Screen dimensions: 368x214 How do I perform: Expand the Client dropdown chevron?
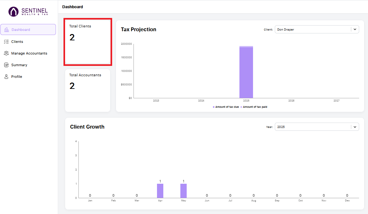click(x=355, y=30)
